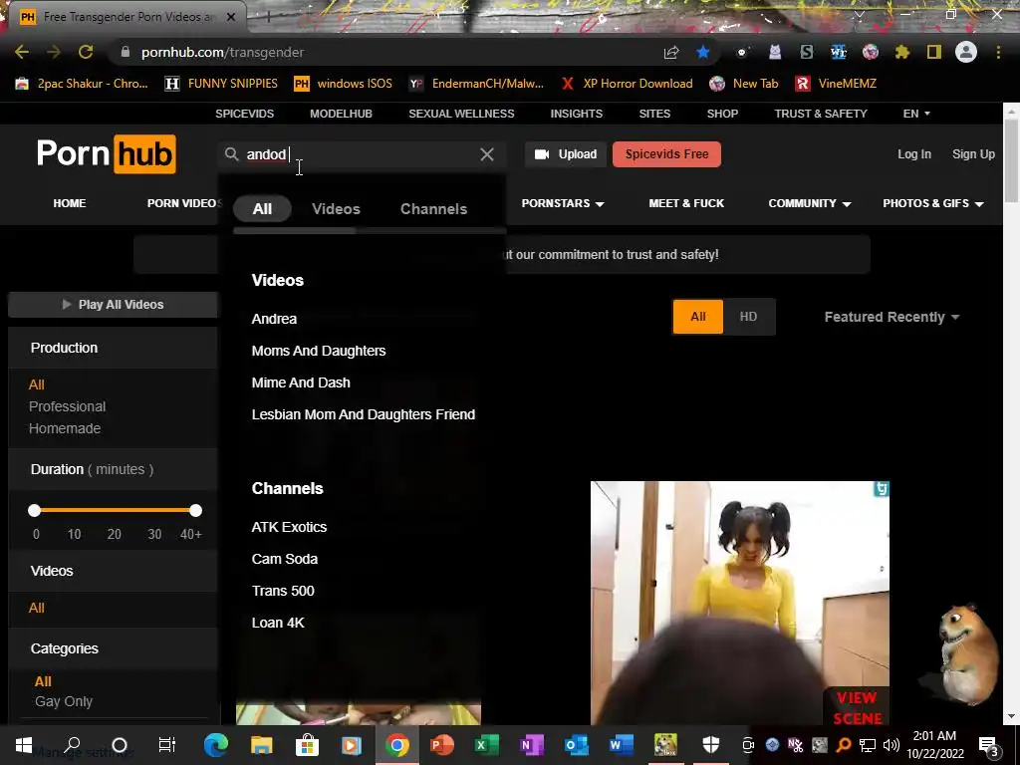The height and width of the screenshot is (765, 1020).
Task: Click the Log In link
Action: coord(914,154)
